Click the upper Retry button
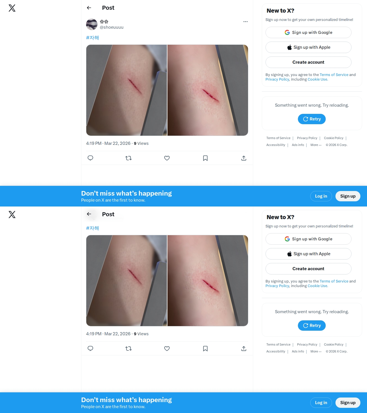The width and height of the screenshot is (367, 413). pos(312,119)
